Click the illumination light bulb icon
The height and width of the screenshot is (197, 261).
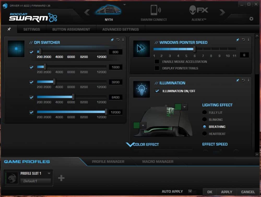point(141,89)
